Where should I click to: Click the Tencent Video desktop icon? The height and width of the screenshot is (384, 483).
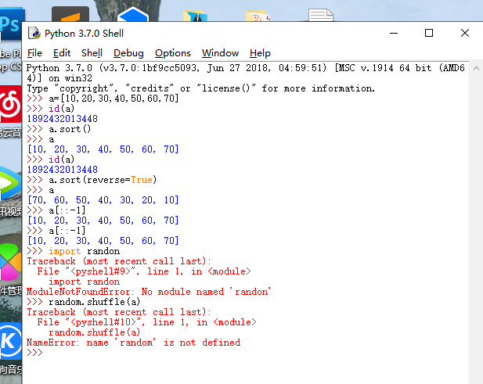coord(10,184)
